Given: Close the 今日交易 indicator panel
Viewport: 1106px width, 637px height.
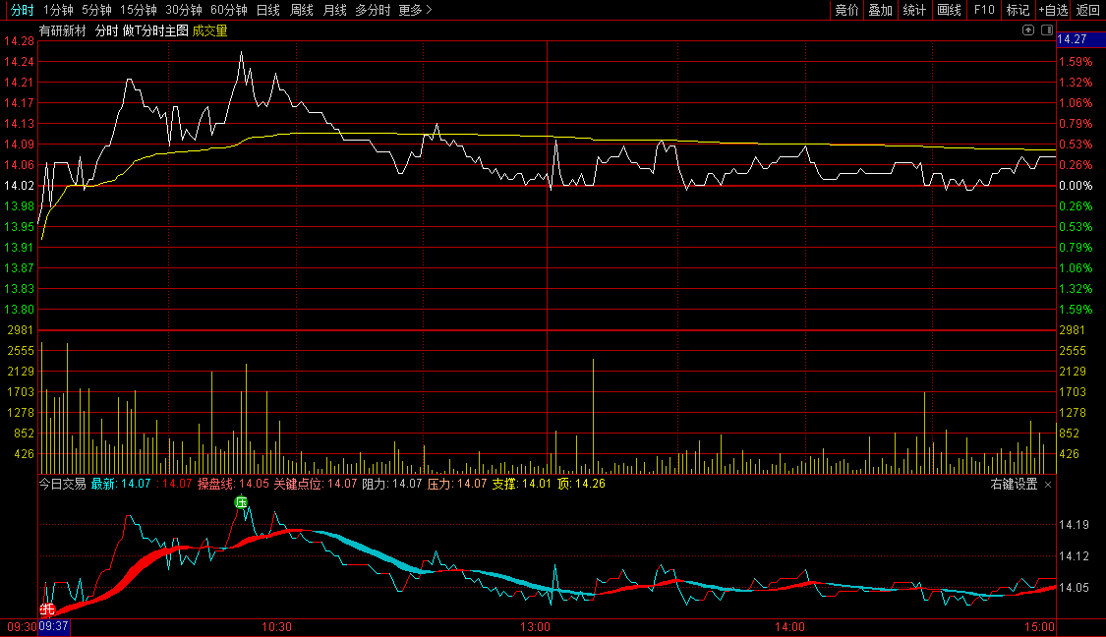Looking at the screenshot, I should [1047, 485].
